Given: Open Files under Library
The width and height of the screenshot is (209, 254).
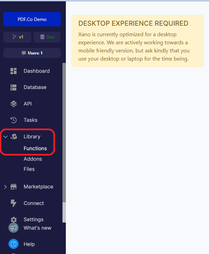Looking at the screenshot, I should pyautogui.click(x=29, y=169).
